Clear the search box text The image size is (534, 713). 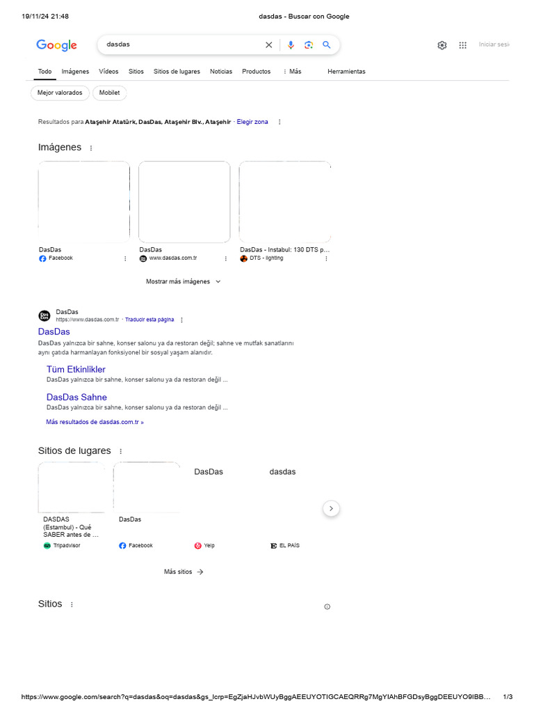pos(269,45)
